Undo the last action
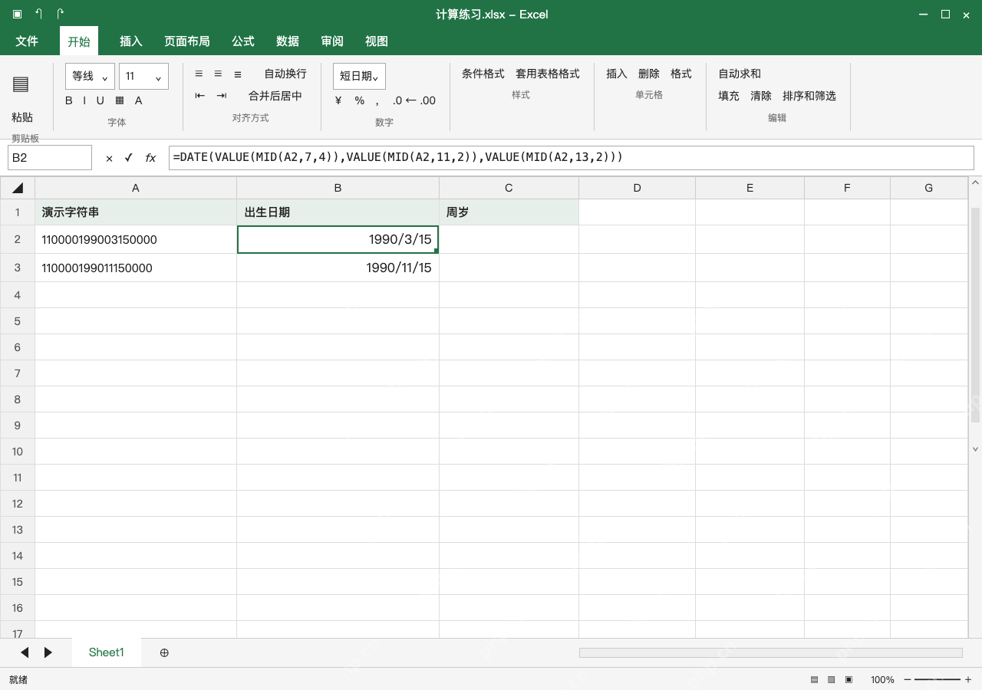Screen dimensions: 982x690 point(38,14)
